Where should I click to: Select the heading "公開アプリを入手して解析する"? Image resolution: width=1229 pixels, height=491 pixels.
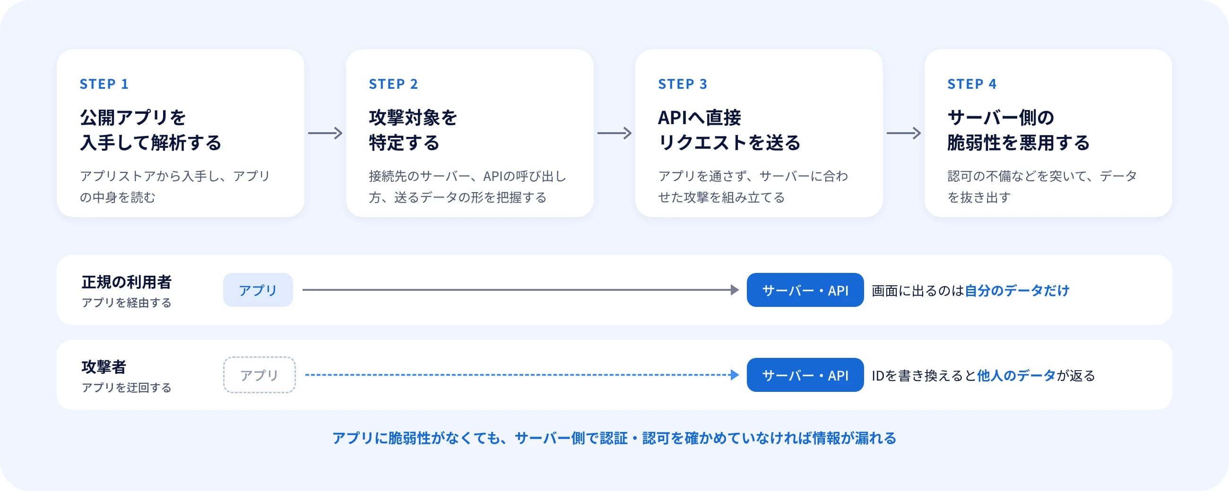point(151,130)
